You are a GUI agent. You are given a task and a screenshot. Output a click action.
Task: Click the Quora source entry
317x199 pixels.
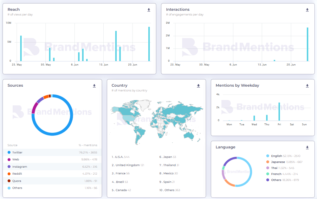[17, 181]
